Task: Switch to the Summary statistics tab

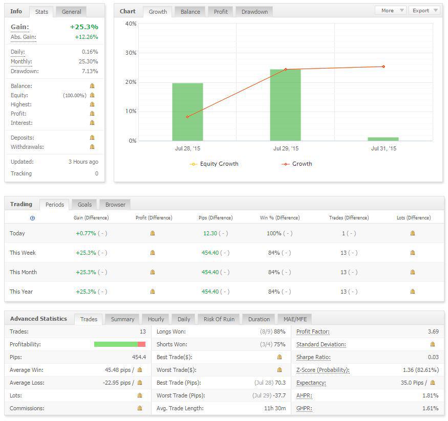Action: click(122, 319)
